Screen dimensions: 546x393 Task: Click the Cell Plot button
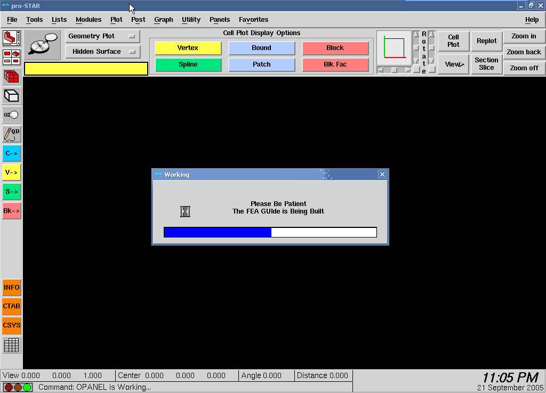453,41
